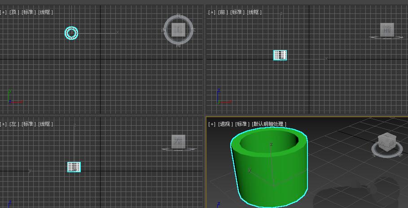Click the 上 face of the top viewport ViewCube
Viewport: 408px width, 208px height.
[x=179, y=30]
